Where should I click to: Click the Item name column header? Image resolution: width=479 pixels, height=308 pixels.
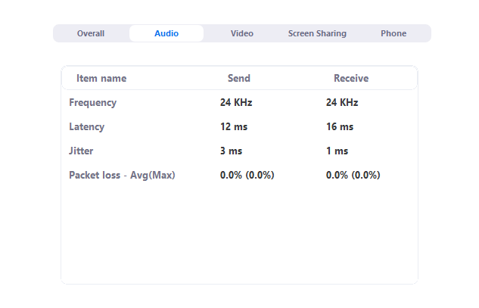click(x=101, y=78)
